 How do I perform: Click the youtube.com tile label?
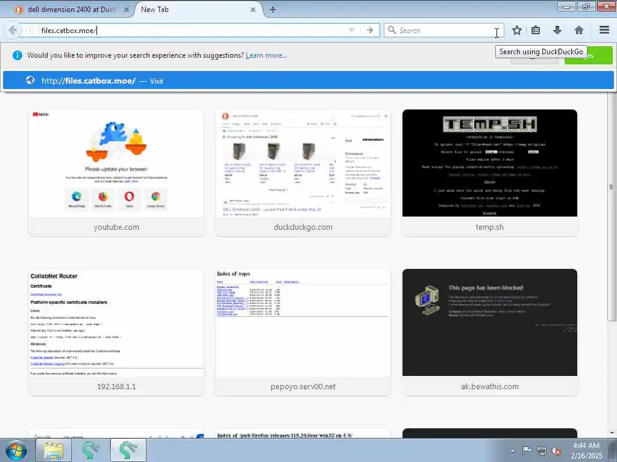tap(116, 227)
